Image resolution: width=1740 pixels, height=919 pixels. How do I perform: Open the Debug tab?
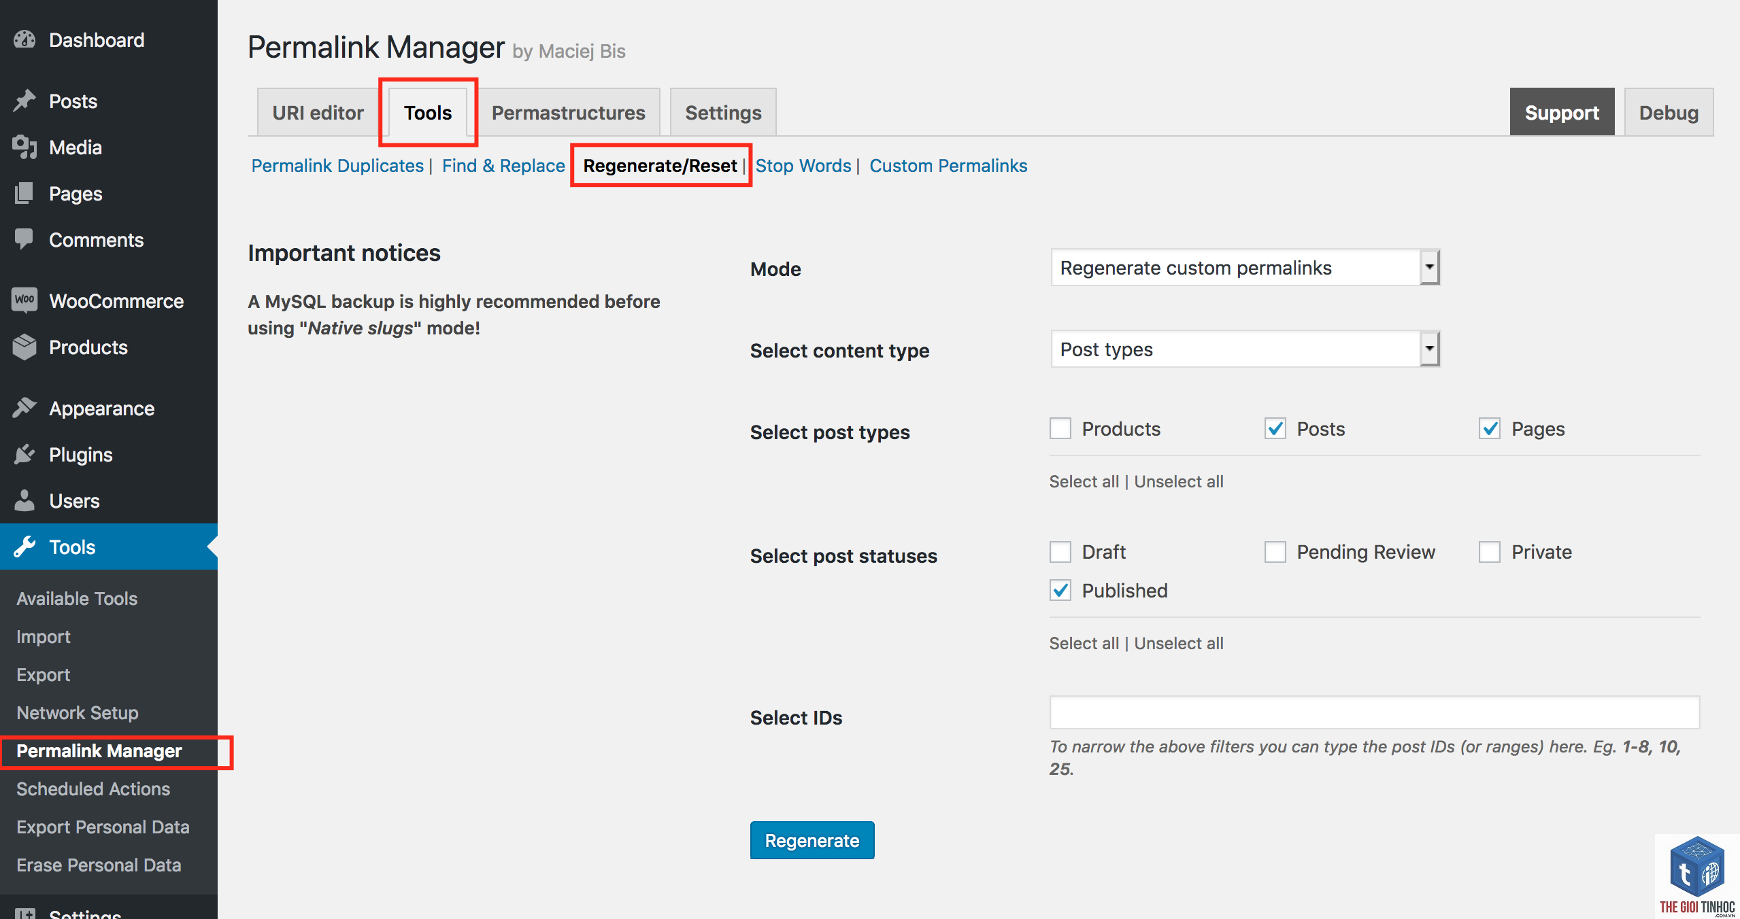point(1669,113)
